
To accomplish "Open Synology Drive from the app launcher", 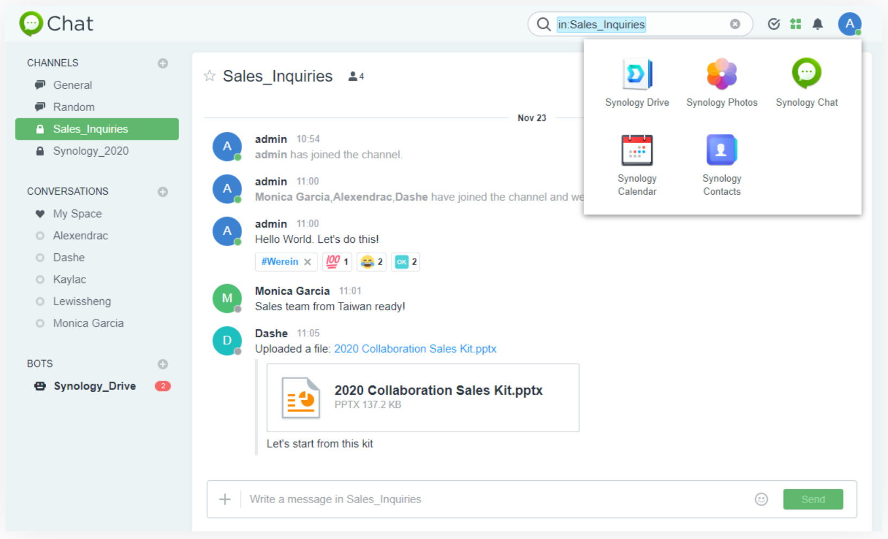I will (x=637, y=82).
